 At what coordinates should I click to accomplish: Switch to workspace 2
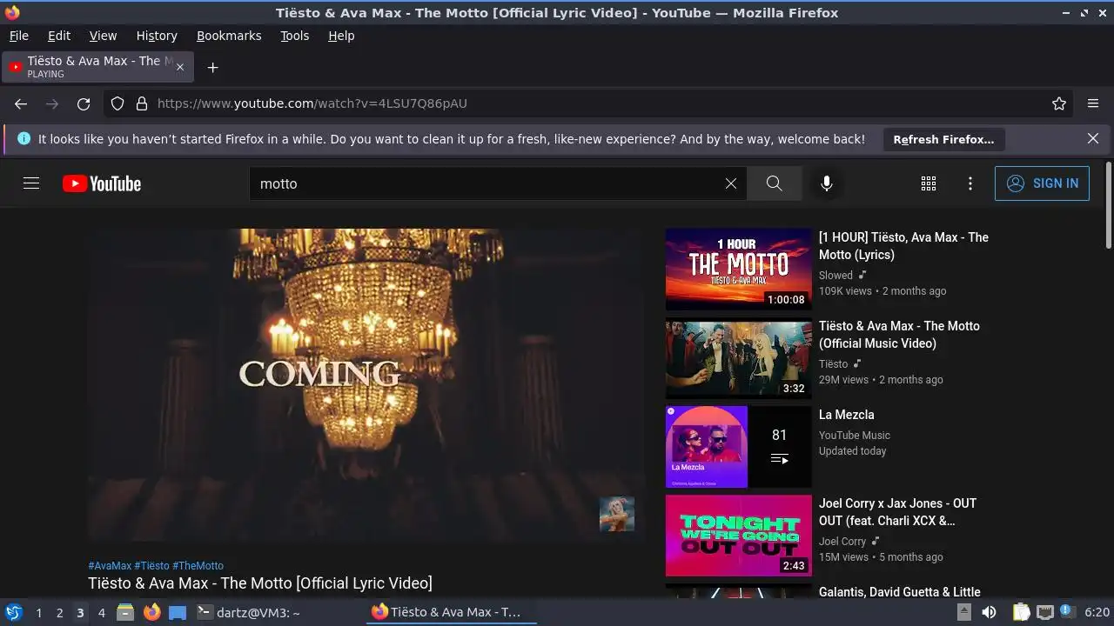point(59,612)
